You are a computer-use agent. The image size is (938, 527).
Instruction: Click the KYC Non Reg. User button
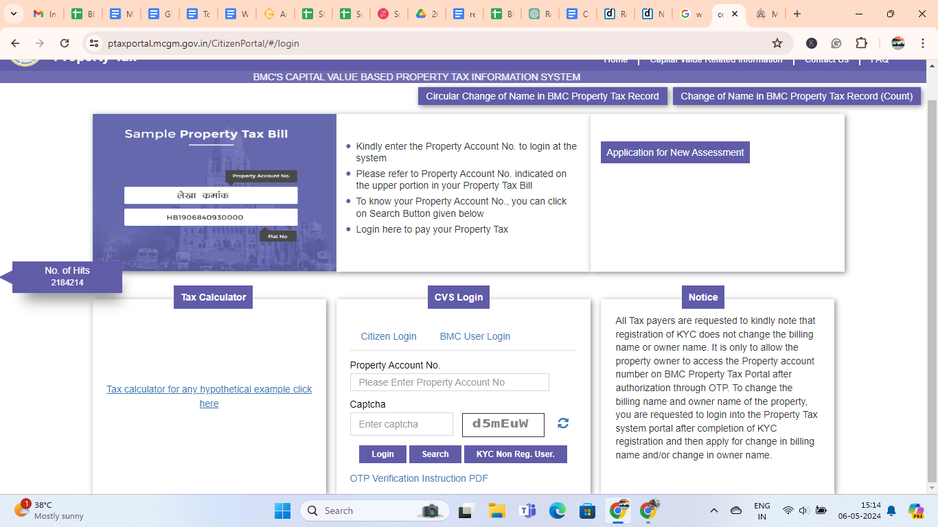(x=515, y=454)
